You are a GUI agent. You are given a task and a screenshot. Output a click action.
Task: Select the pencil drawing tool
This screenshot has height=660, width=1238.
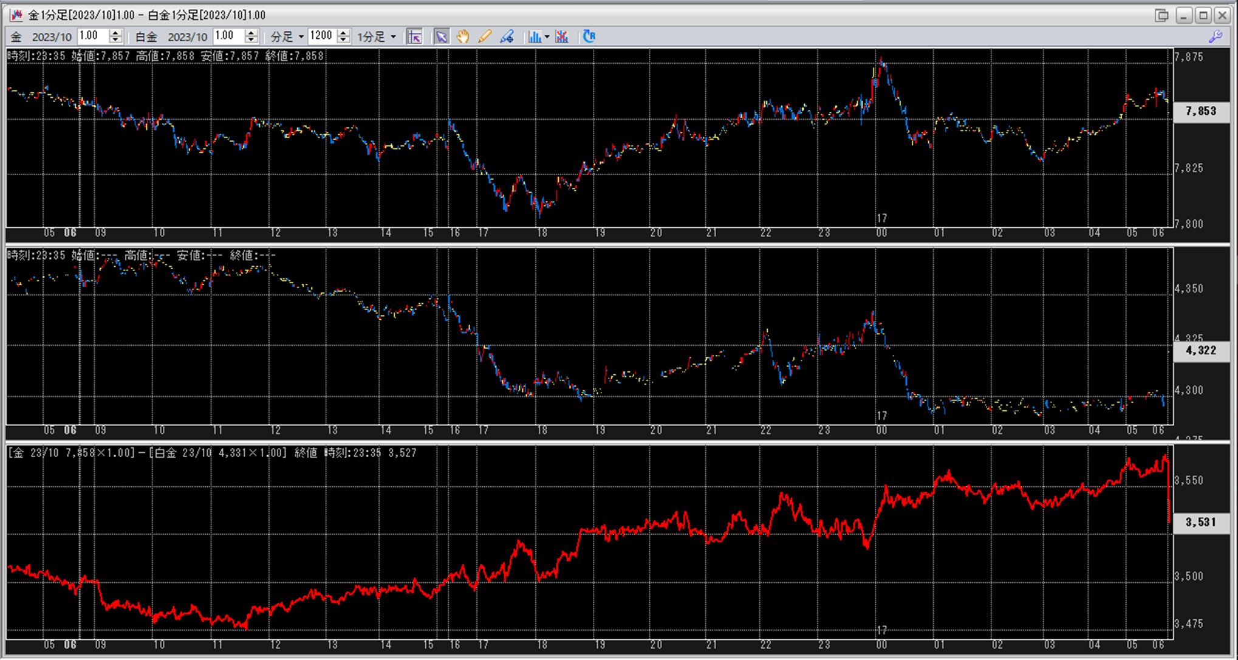tap(484, 37)
